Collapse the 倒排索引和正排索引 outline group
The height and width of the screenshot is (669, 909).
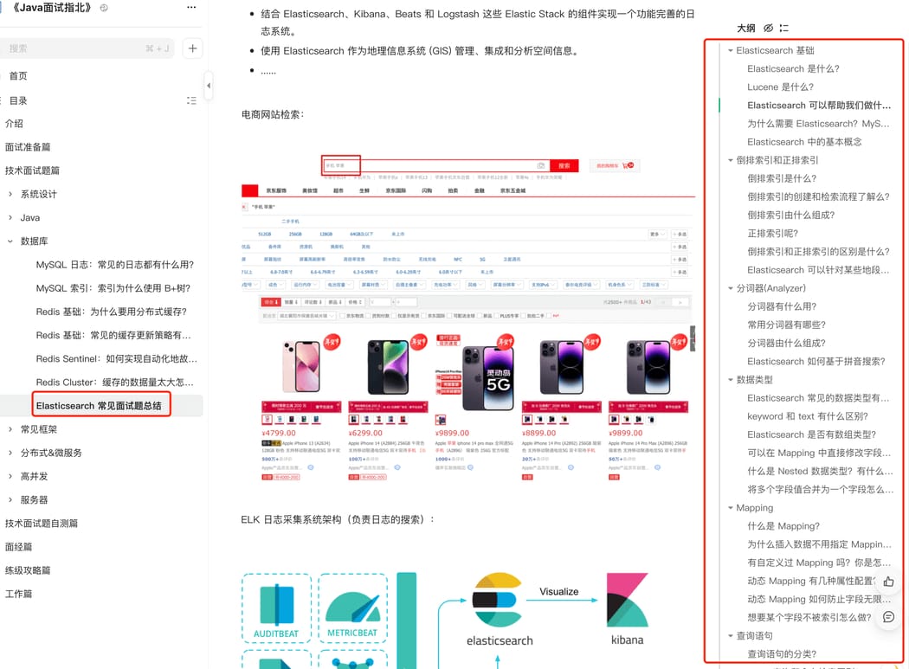(x=731, y=160)
